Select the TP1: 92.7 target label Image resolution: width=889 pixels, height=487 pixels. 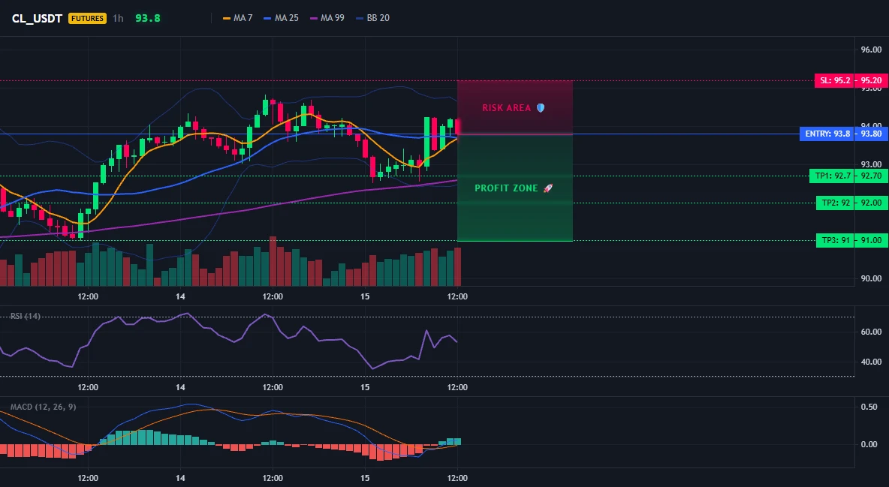tap(832, 176)
